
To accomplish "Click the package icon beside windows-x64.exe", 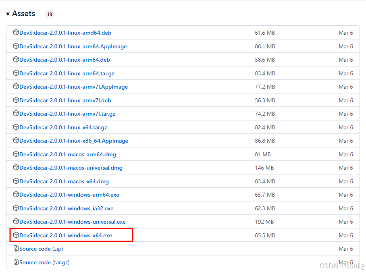I will click(x=16, y=235).
